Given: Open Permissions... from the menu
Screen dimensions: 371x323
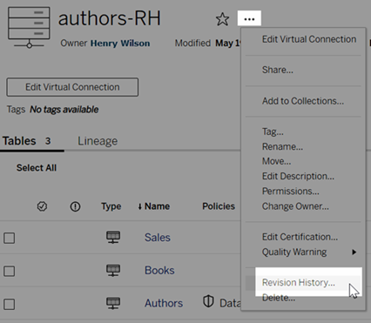Looking at the screenshot, I should 290,191.
